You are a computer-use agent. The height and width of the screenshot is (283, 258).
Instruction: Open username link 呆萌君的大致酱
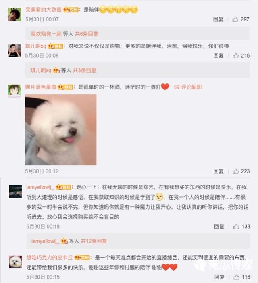tap(44, 10)
